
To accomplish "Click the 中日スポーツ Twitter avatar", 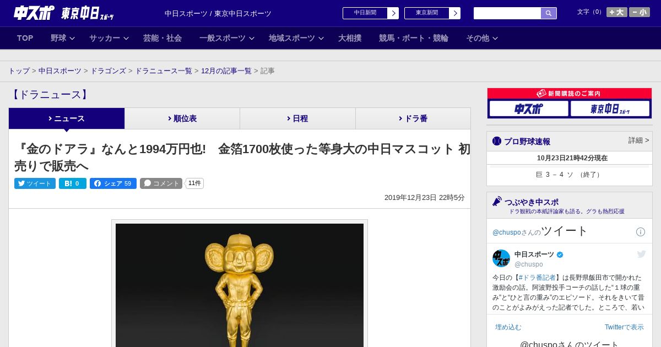I will click(x=501, y=258).
